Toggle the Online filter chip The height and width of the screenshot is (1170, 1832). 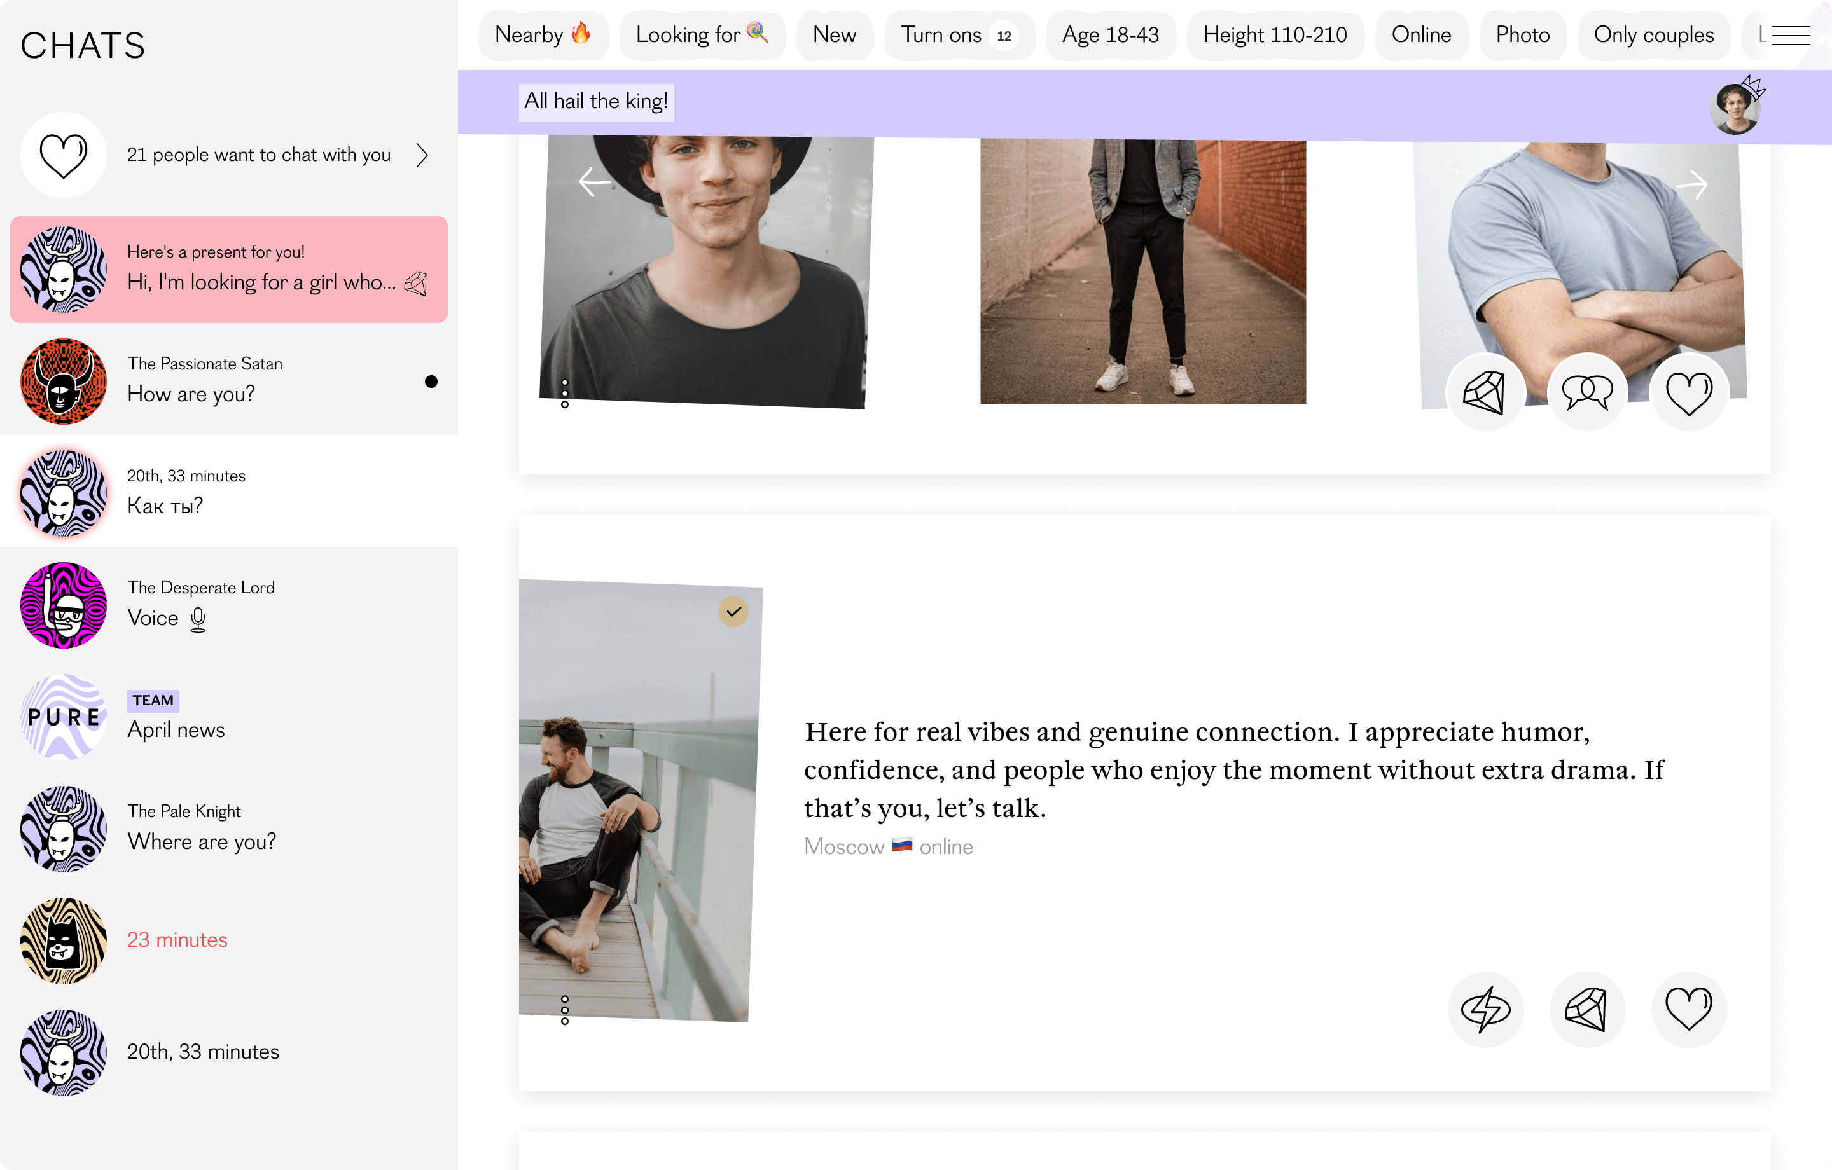coord(1421,35)
